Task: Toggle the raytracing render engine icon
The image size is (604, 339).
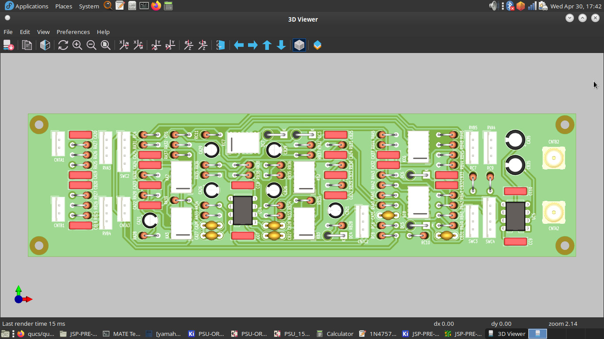Action: pyautogui.click(x=45, y=45)
